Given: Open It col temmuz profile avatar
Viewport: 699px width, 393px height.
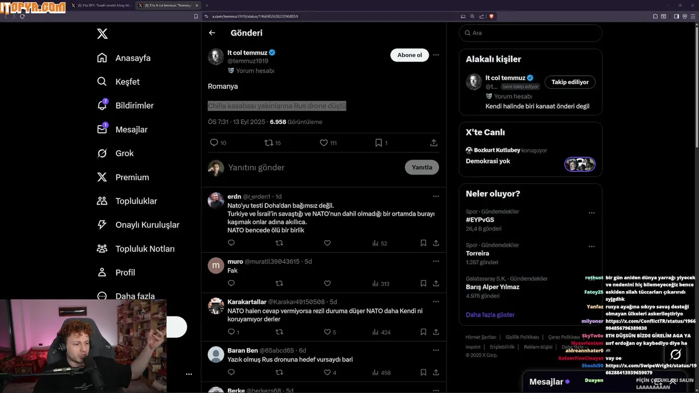Looking at the screenshot, I should click(216, 56).
